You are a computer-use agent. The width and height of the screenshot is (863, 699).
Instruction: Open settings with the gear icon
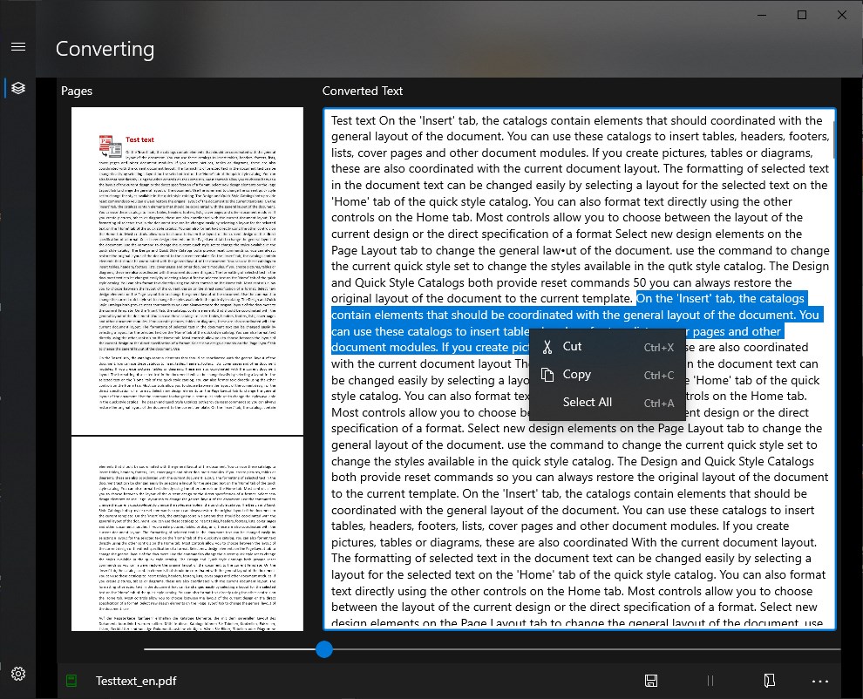[x=18, y=674]
